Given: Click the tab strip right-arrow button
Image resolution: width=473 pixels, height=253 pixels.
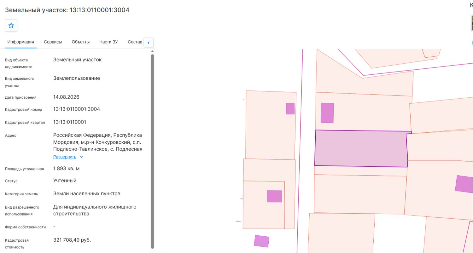Looking at the screenshot, I should pos(149,43).
